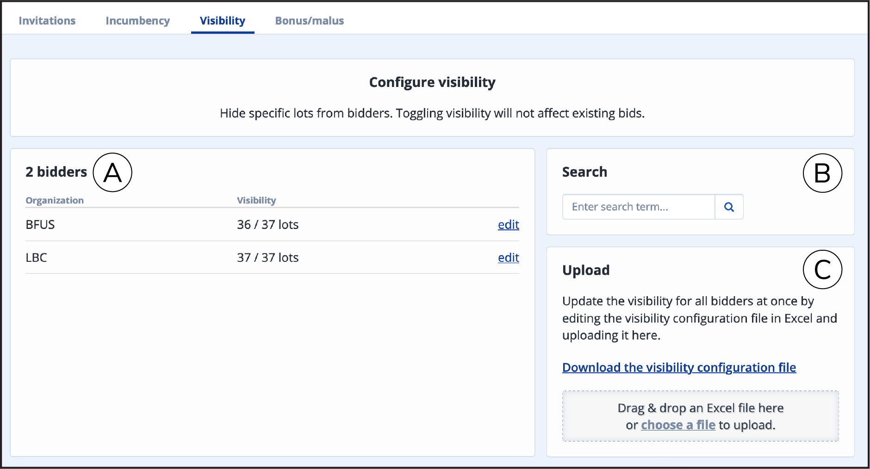Viewport: 870px width, 469px height.
Task: Click the Search section heading
Action: click(x=584, y=172)
